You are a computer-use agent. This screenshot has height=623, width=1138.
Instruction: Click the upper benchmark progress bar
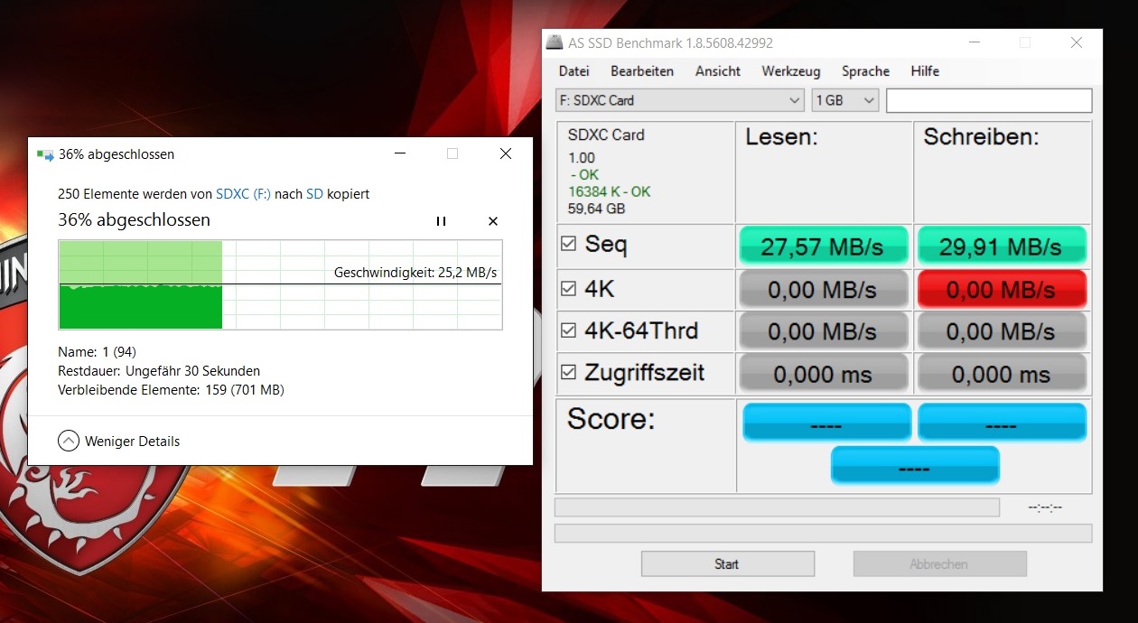[777, 507]
